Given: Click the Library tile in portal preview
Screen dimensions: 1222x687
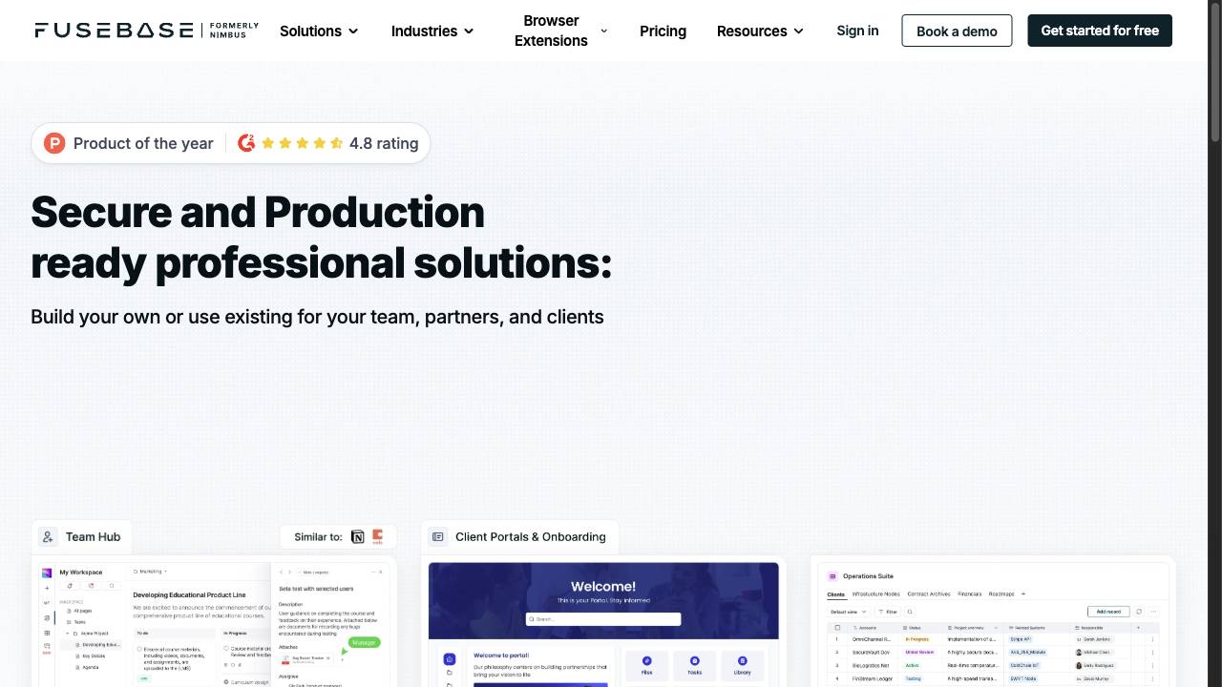Looking at the screenshot, I should 742,665.
